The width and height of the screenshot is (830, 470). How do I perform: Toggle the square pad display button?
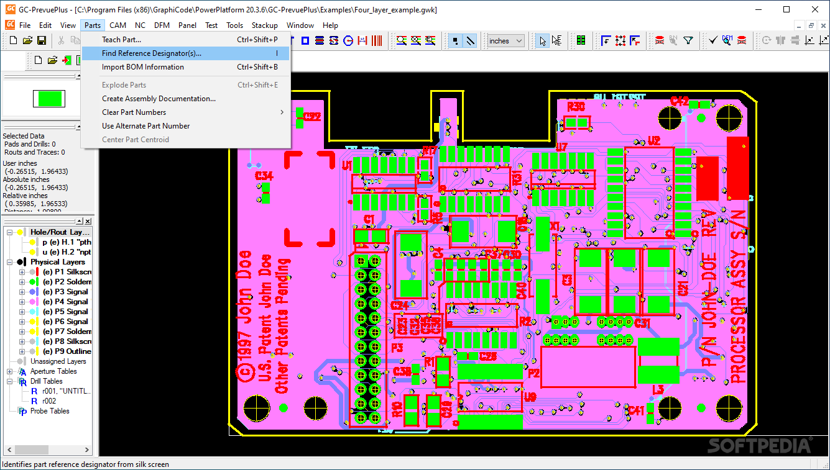(x=455, y=41)
